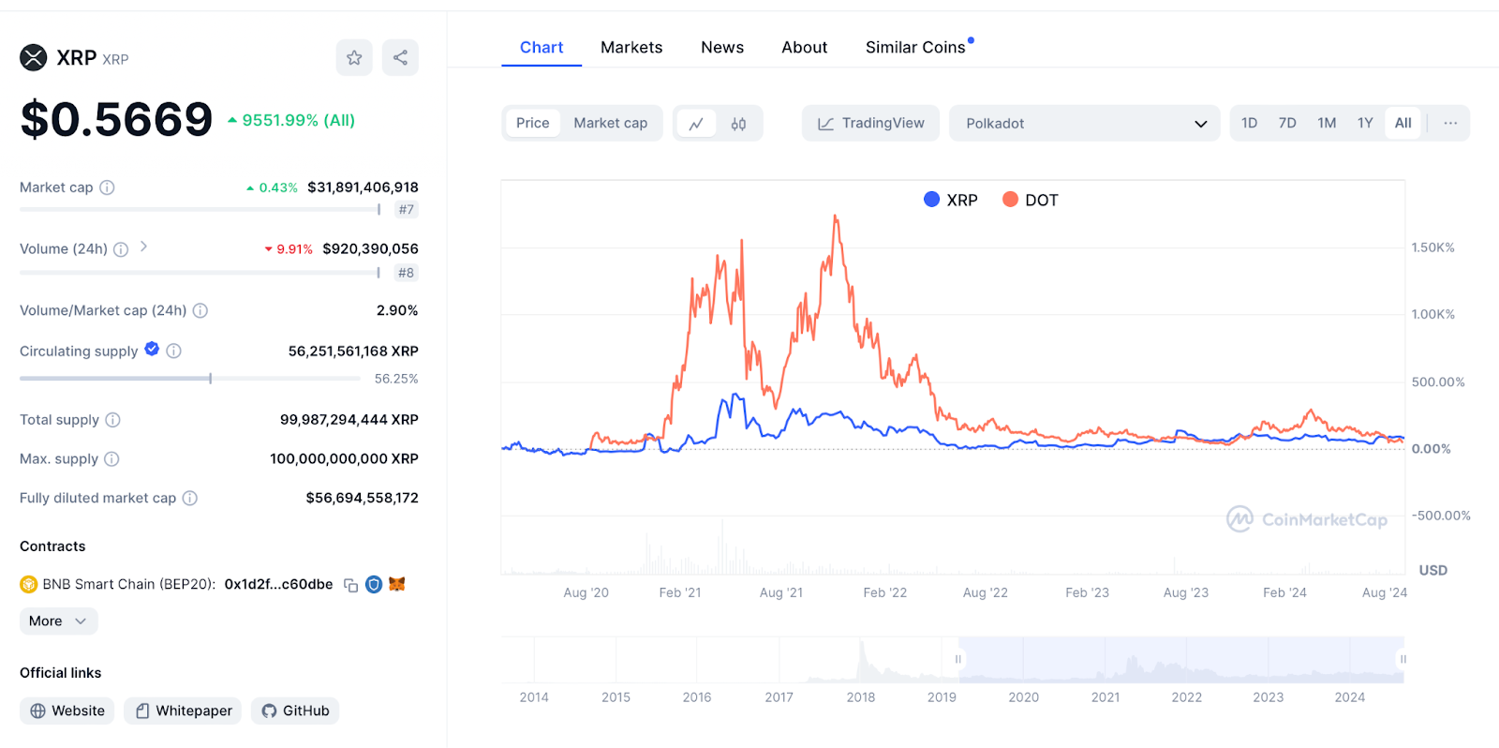Open Circulating supply info icon
This screenshot has width=1499, height=748.
174,351
